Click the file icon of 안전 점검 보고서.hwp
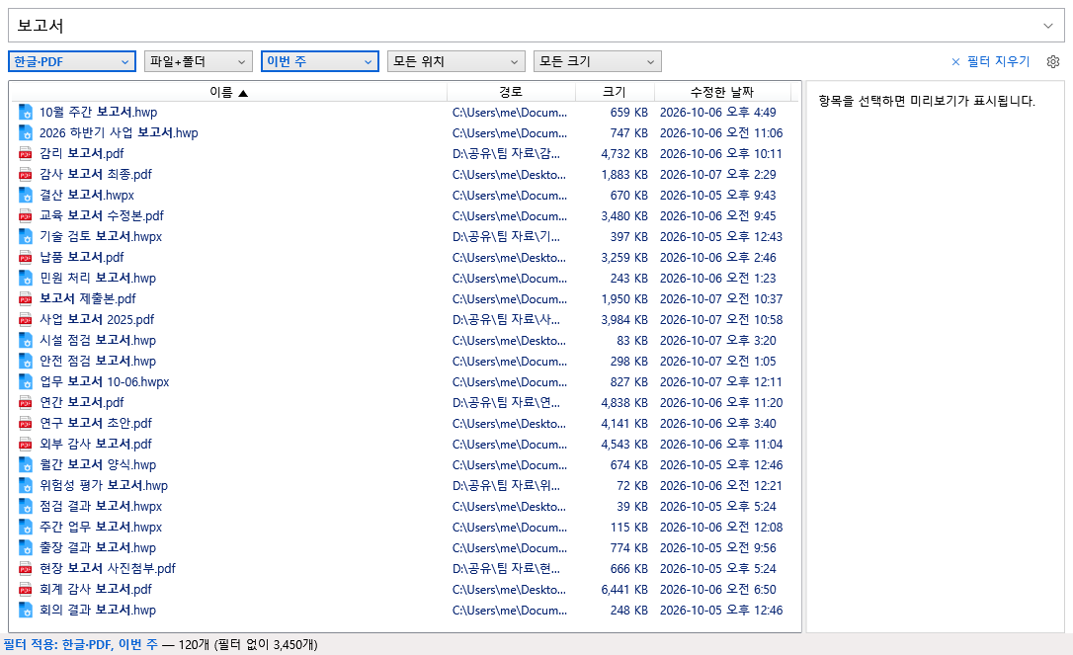The height and width of the screenshot is (655, 1073). coord(26,362)
